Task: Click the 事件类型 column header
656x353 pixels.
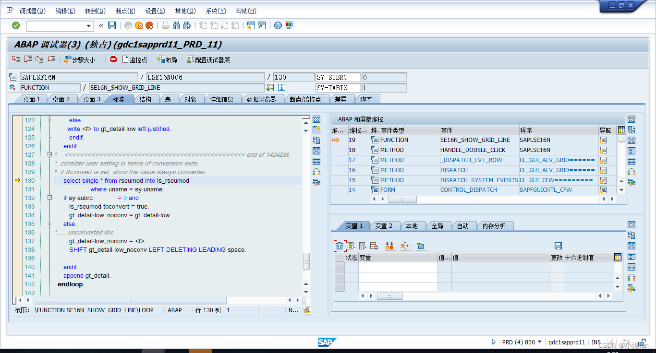Action: [x=409, y=130]
